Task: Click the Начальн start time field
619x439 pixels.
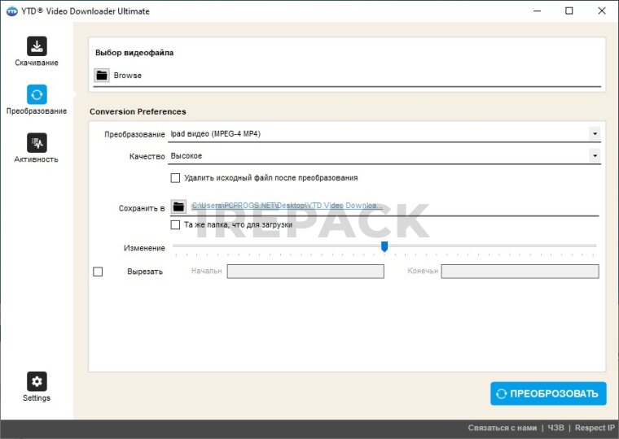Action: 305,272
